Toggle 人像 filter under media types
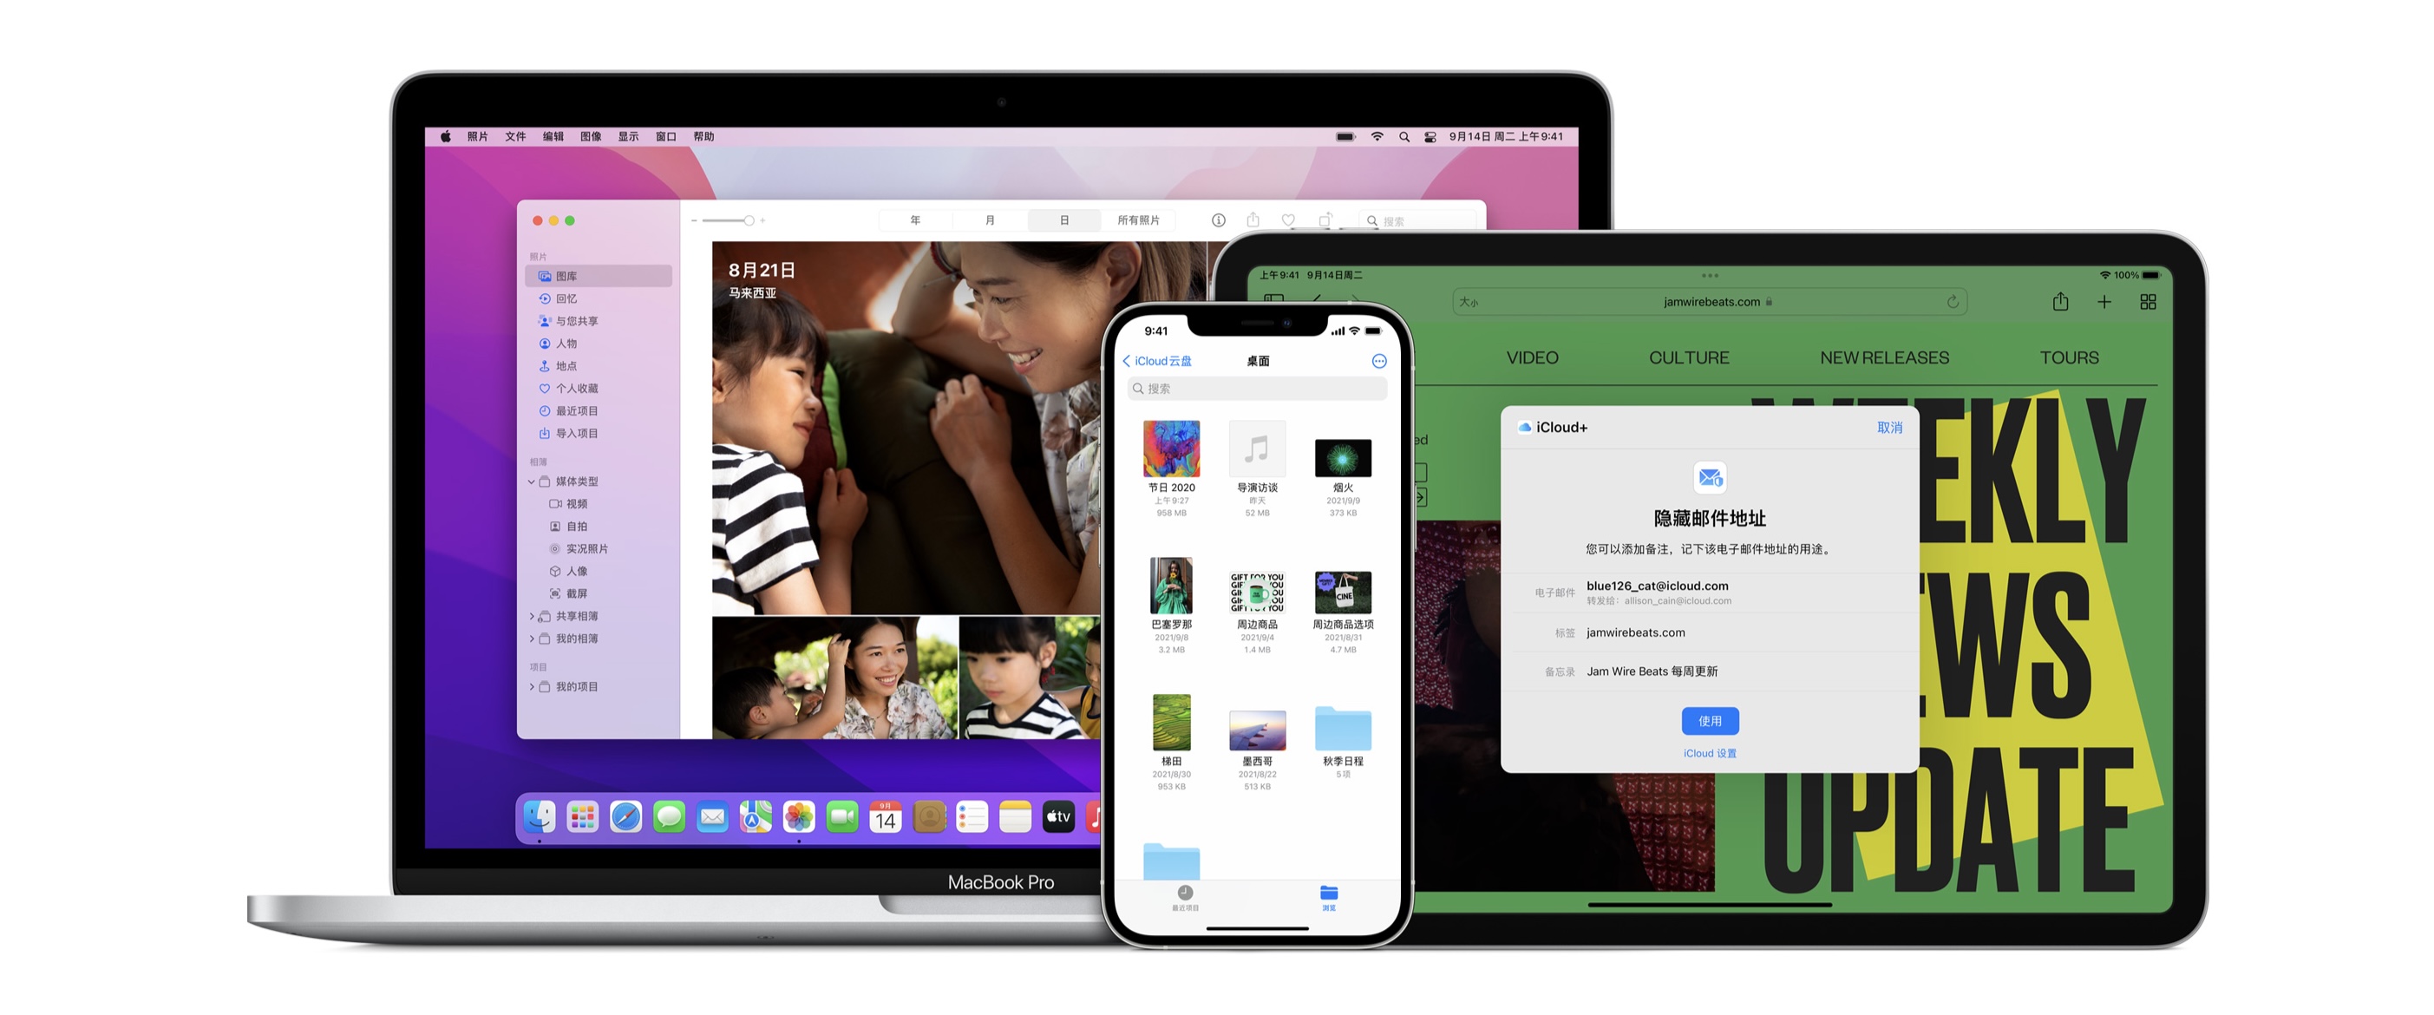Viewport: 2434px width, 1015px height. [x=572, y=570]
